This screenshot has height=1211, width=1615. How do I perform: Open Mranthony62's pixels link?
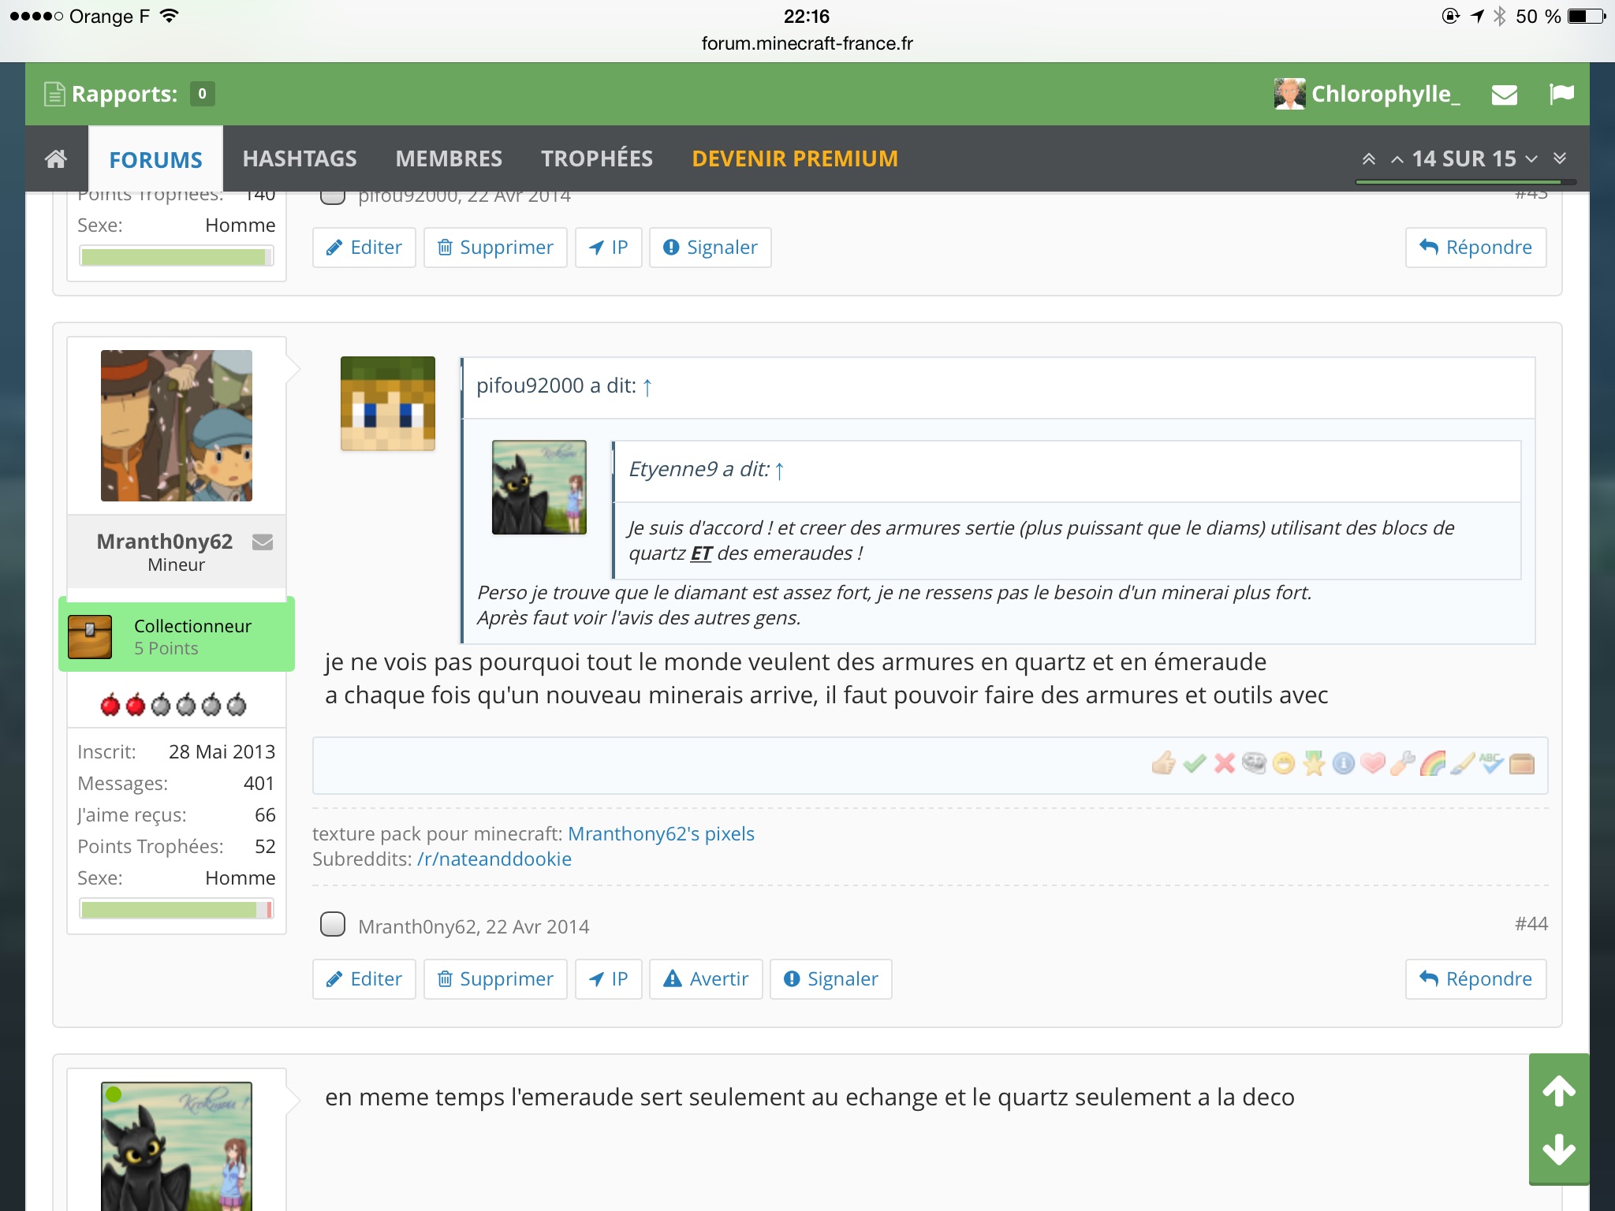[x=661, y=833]
